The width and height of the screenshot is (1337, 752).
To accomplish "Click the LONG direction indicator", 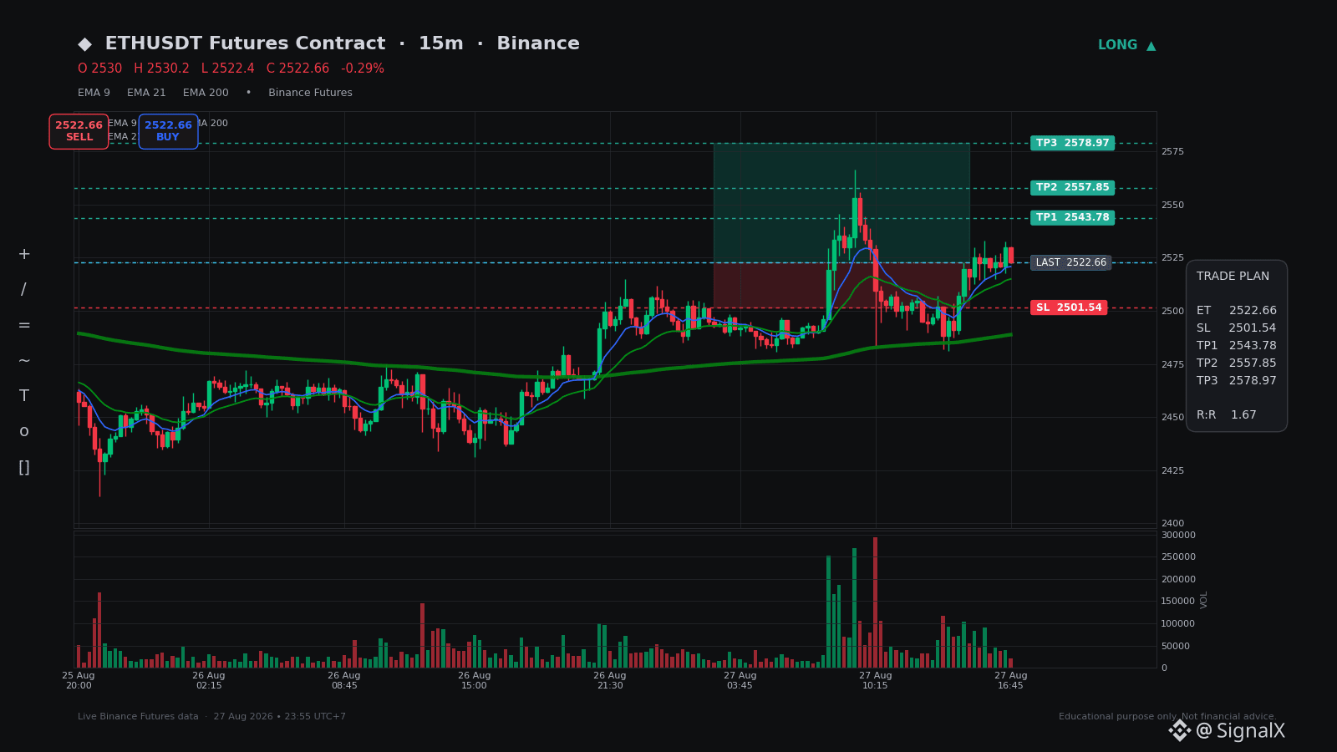I will [x=1126, y=45].
